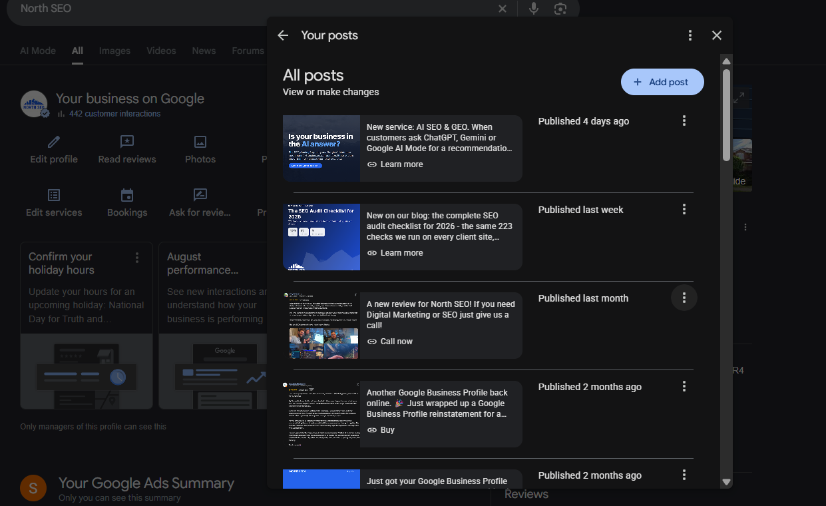Follow Learn more link on AI SEO post
Image resolution: width=826 pixels, height=506 pixels.
click(x=395, y=164)
